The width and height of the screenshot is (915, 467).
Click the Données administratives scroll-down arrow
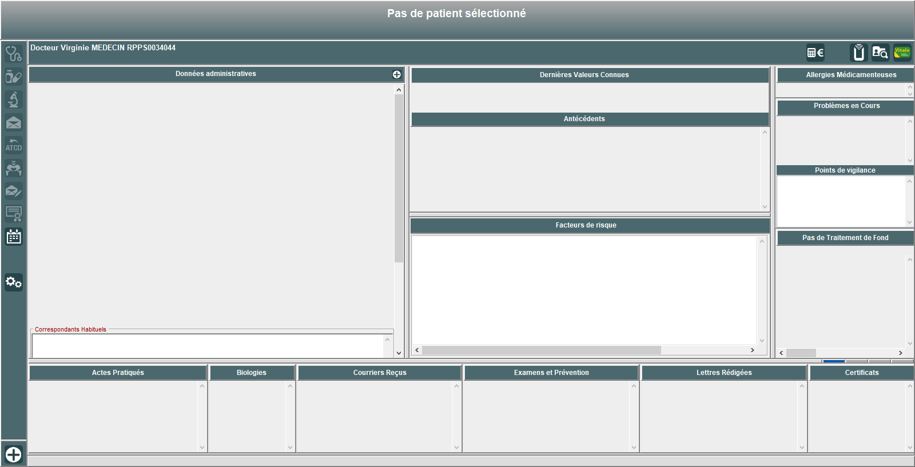[399, 353]
